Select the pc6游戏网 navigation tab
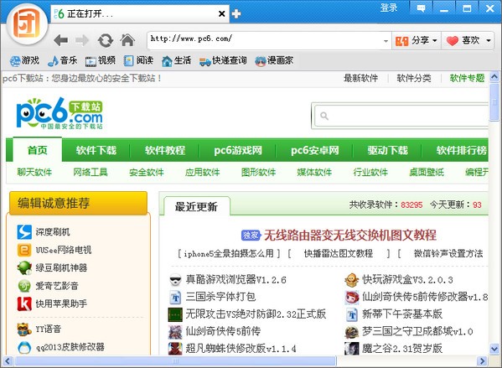This screenshot has width=502, height=368. (238, 150)
